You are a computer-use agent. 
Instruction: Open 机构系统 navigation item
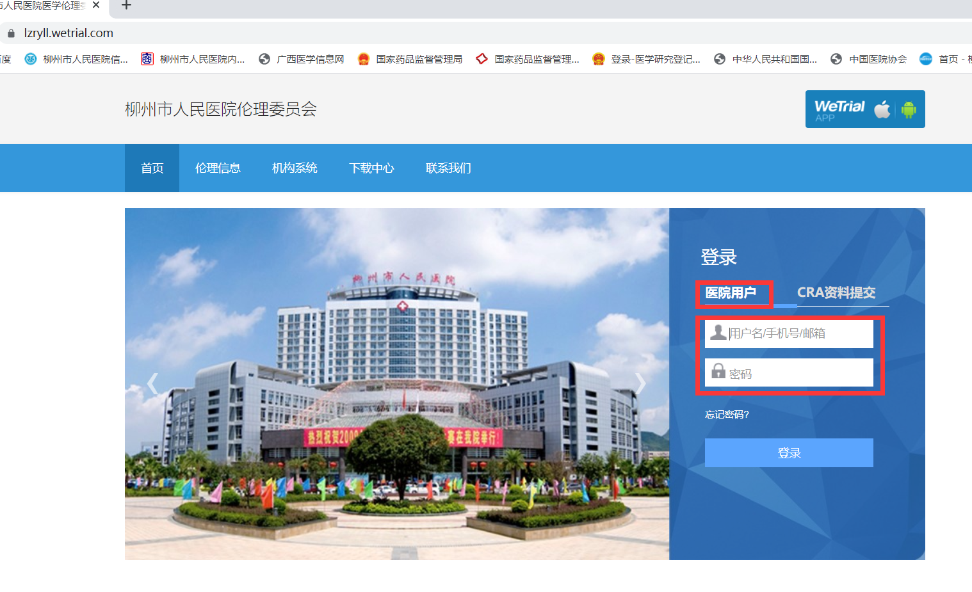pyautogui.click(x=295, y=168)
